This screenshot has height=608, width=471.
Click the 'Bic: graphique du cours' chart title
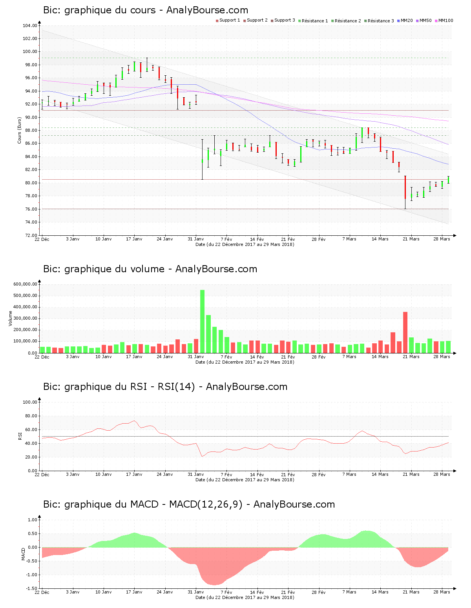(146, 10)
